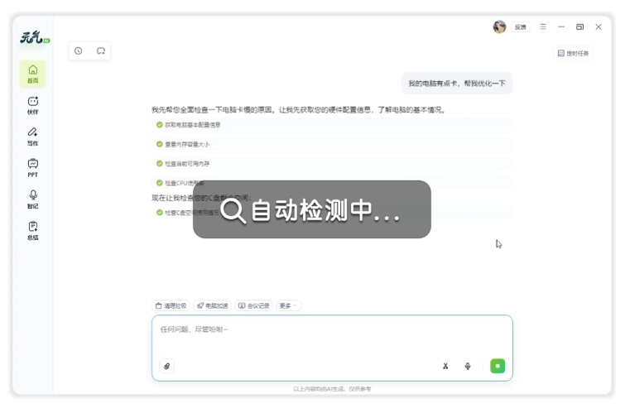The width and height of the screenshot is (625, 413).
Task: Open the hamburger menu in title bar
Action: coord(543,27)
